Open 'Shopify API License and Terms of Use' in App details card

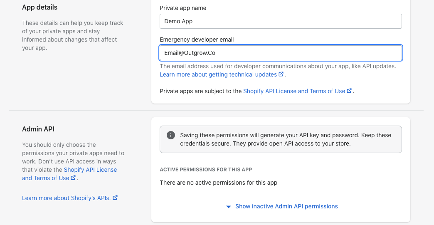click(294, 91)
